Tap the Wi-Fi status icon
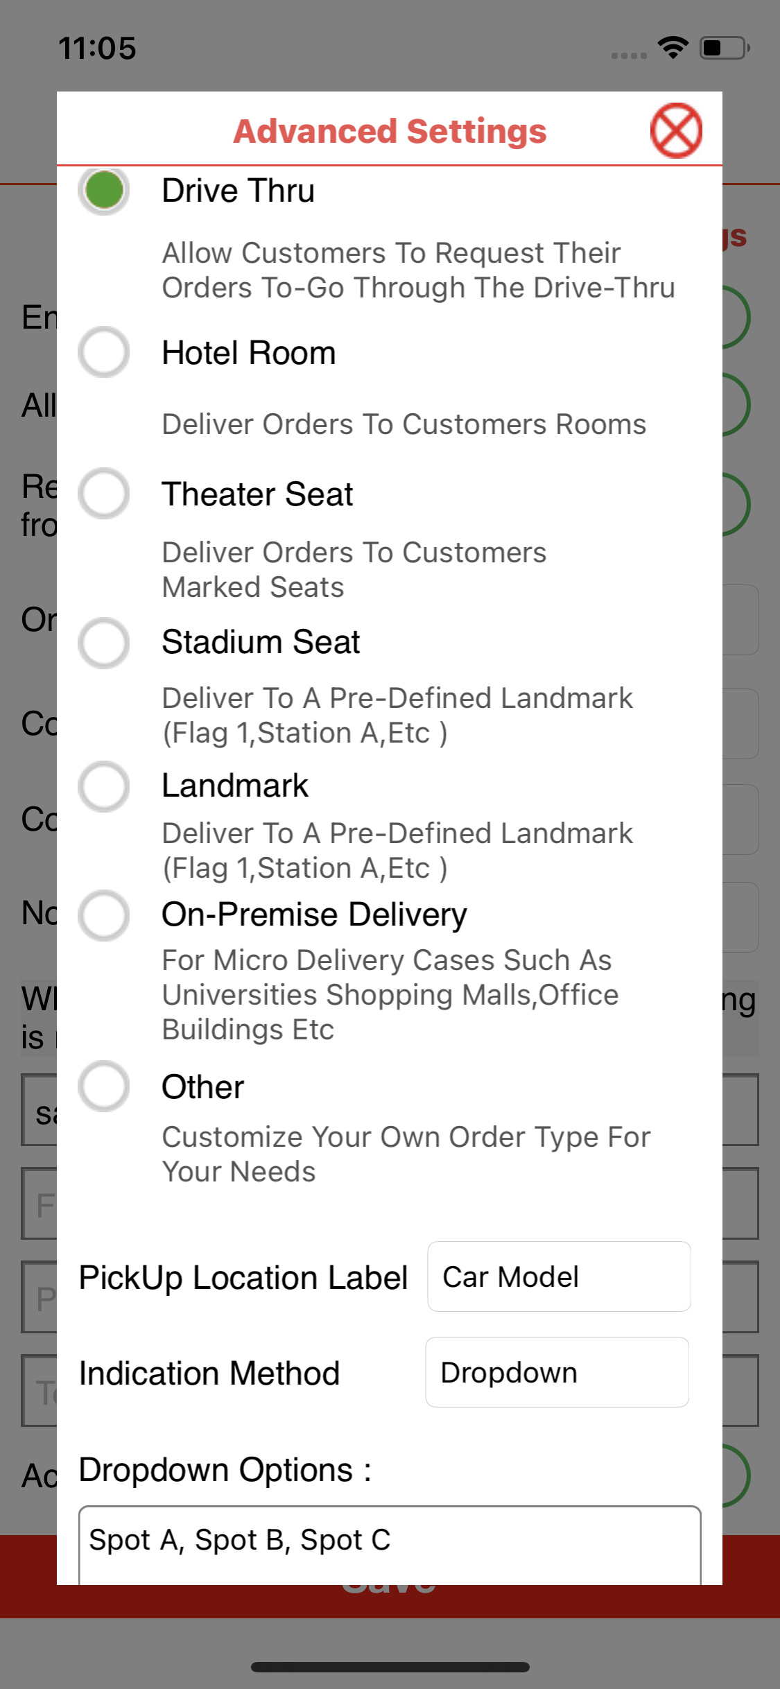780x1689 pixels. click(673, 48)
